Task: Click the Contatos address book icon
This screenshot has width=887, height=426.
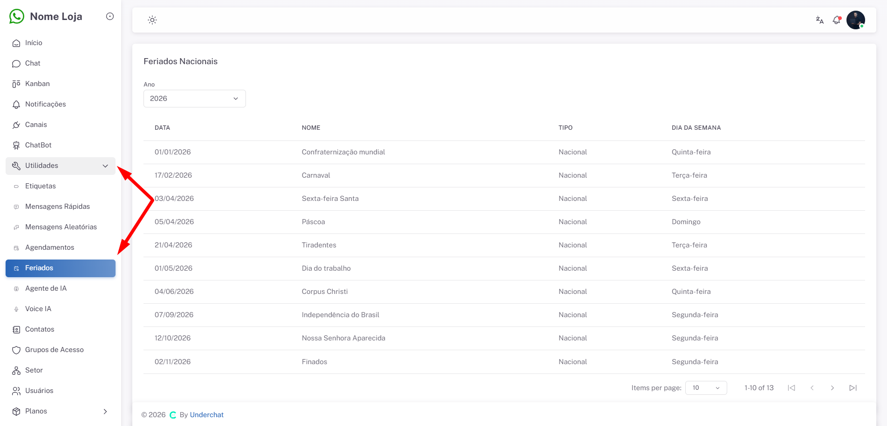Action: 16,330
